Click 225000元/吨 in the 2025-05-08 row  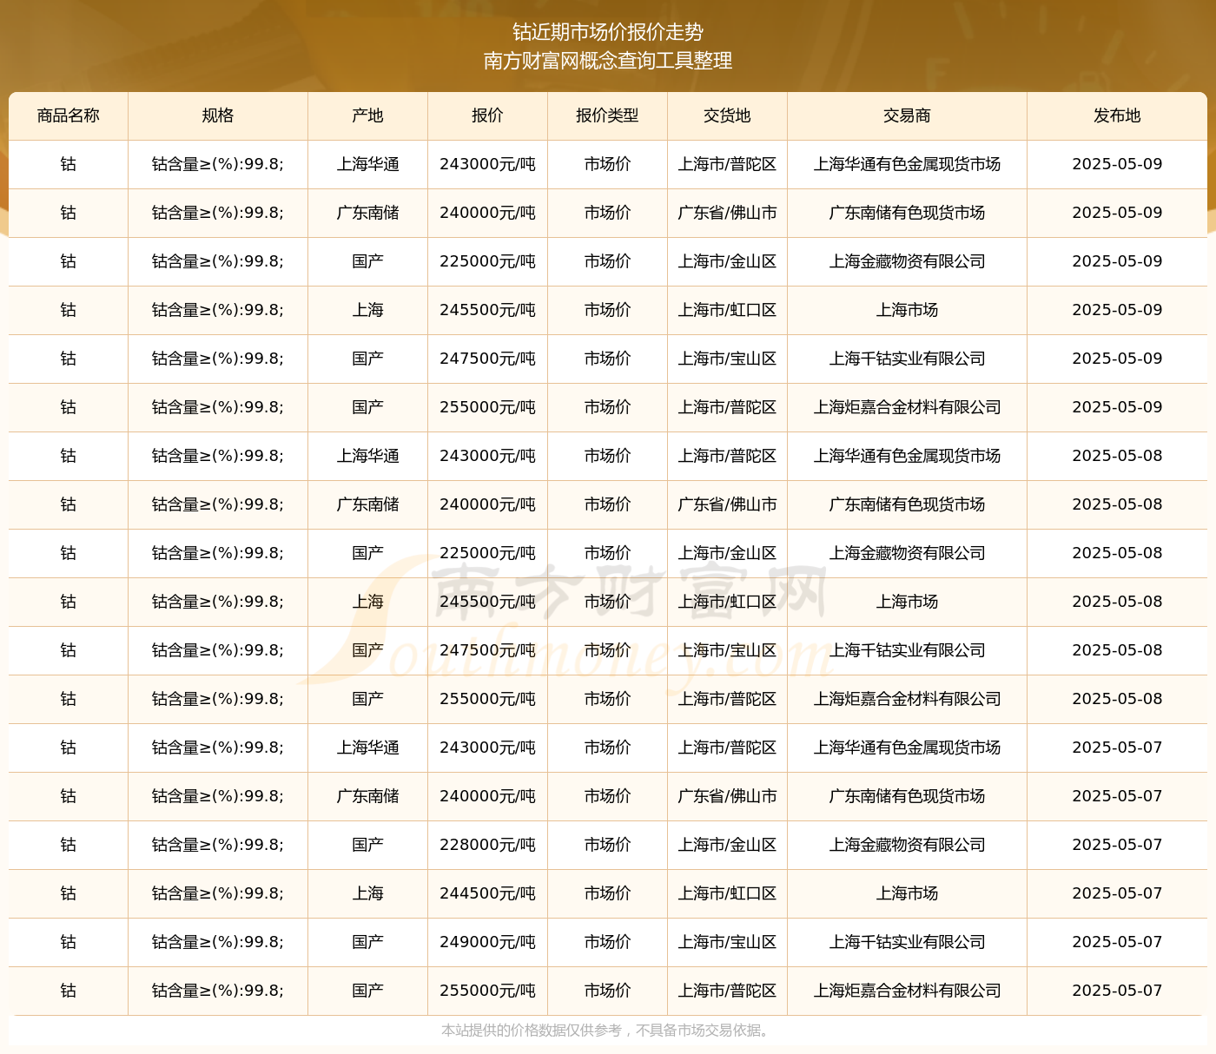(487, 553)
